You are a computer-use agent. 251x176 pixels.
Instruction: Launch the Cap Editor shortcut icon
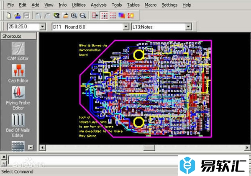point(18,70)
